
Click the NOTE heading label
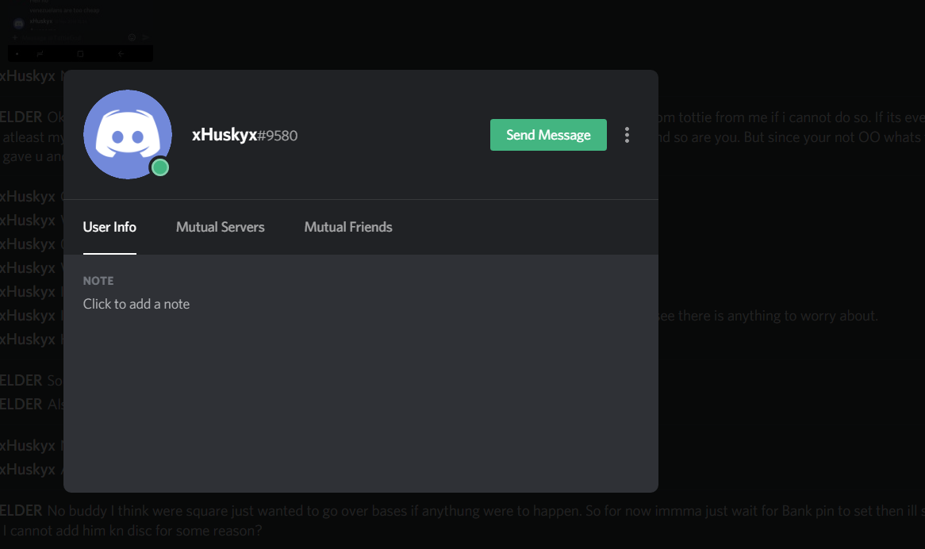point(98,281)
